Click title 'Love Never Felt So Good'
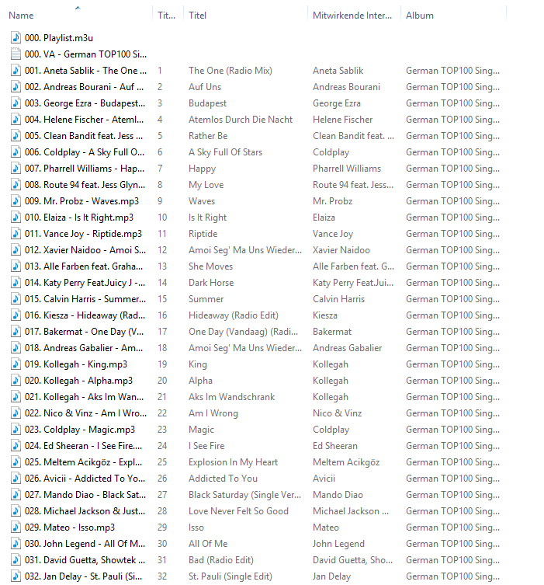Image resolution: width=544 pixels, height=585 pixels. 238,511
